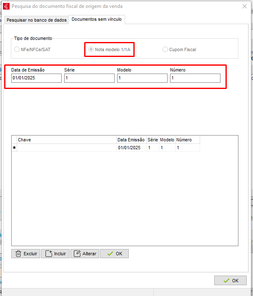Select the Nota modelo 1/1A radio option

click(x=91, y=49)
